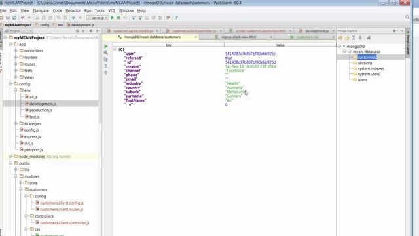Click the VCS Revert icon
Screen dimensions: 419x236
(x=160, y=18)
